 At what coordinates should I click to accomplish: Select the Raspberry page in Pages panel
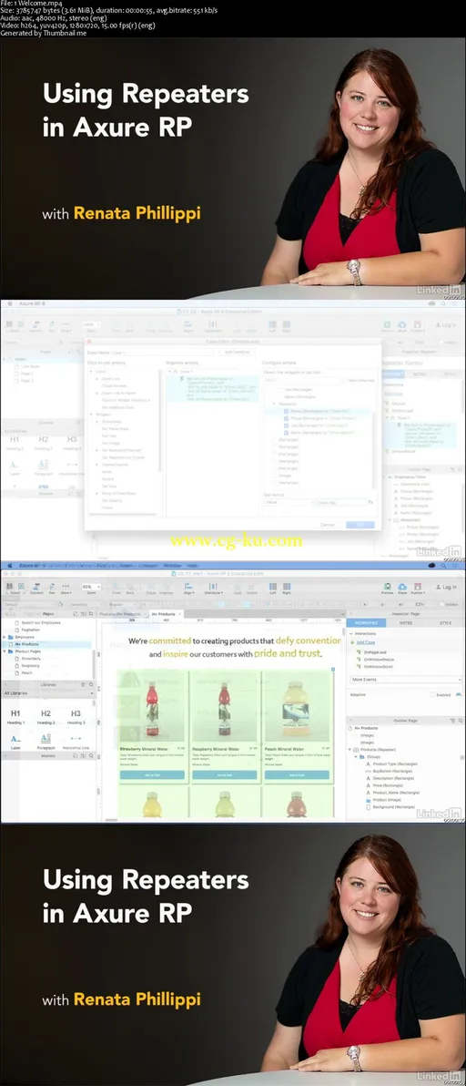31,666
